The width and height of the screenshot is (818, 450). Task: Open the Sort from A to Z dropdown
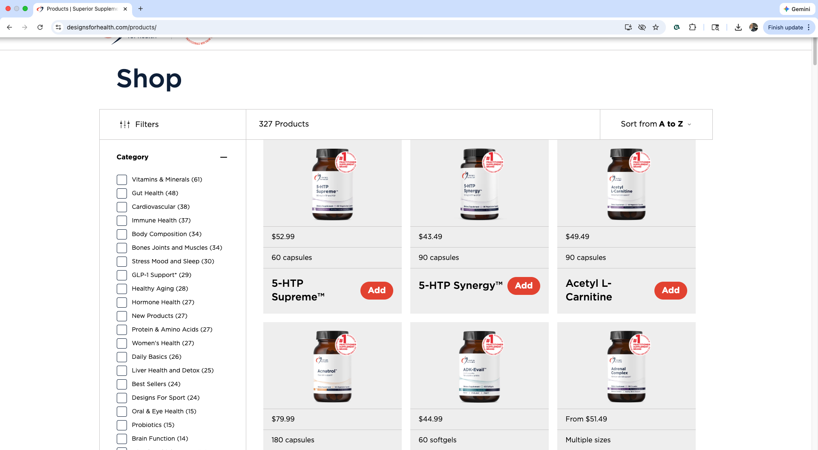tap(656, 124)
